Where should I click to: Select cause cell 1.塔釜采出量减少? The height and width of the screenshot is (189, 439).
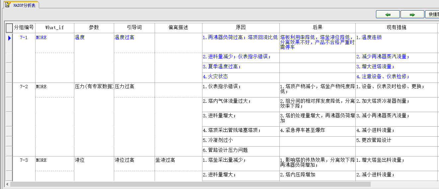tap(241, 163)
